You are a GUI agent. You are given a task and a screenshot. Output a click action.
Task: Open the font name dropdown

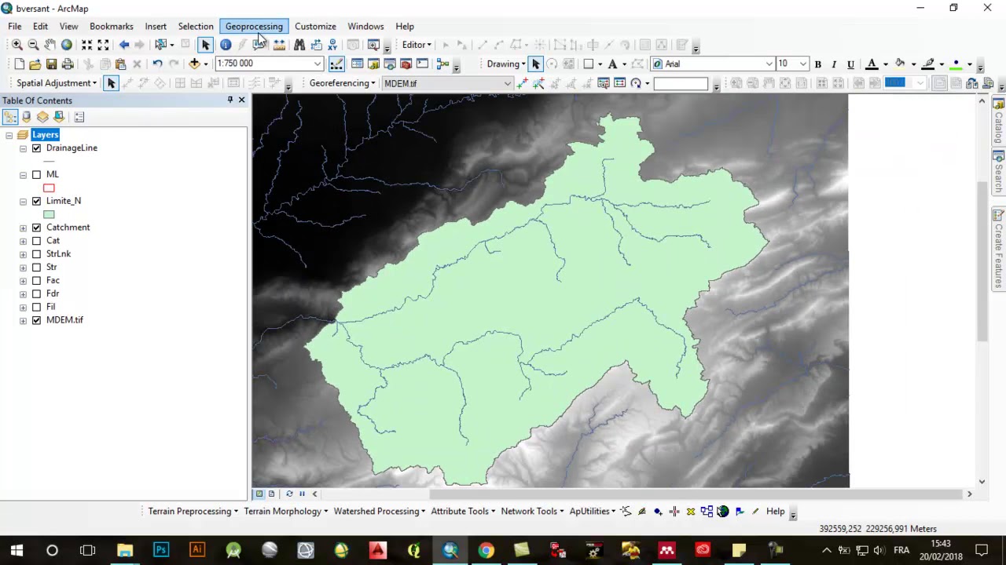[x=769, y=64]
